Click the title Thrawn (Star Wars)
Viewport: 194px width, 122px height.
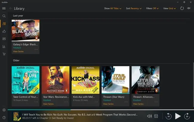tap(114, 97)
